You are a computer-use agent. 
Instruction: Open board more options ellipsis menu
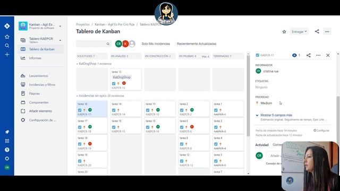[x=327, y=32]
